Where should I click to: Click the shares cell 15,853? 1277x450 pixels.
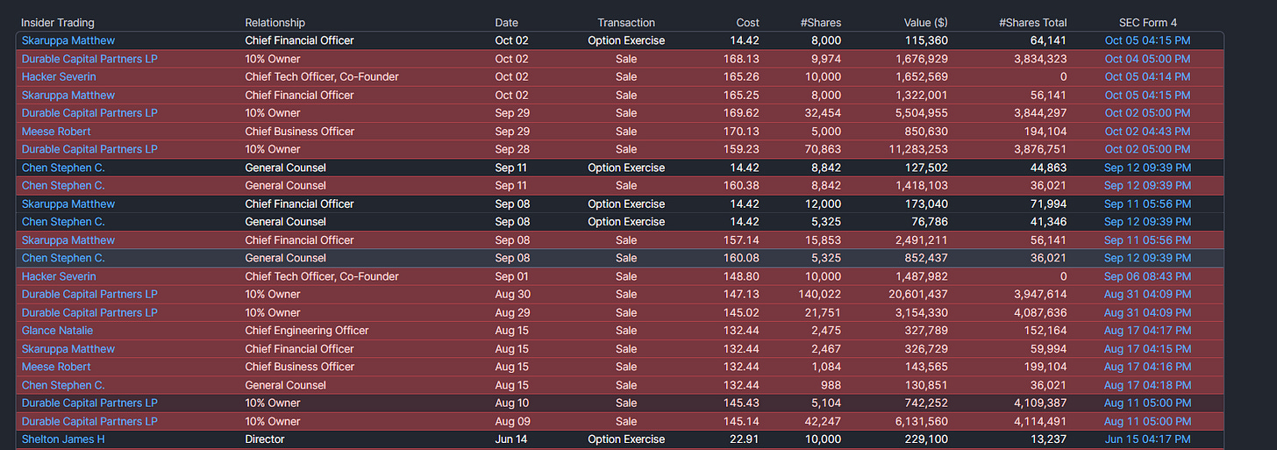pyautogui.click(x=823, y=240)
